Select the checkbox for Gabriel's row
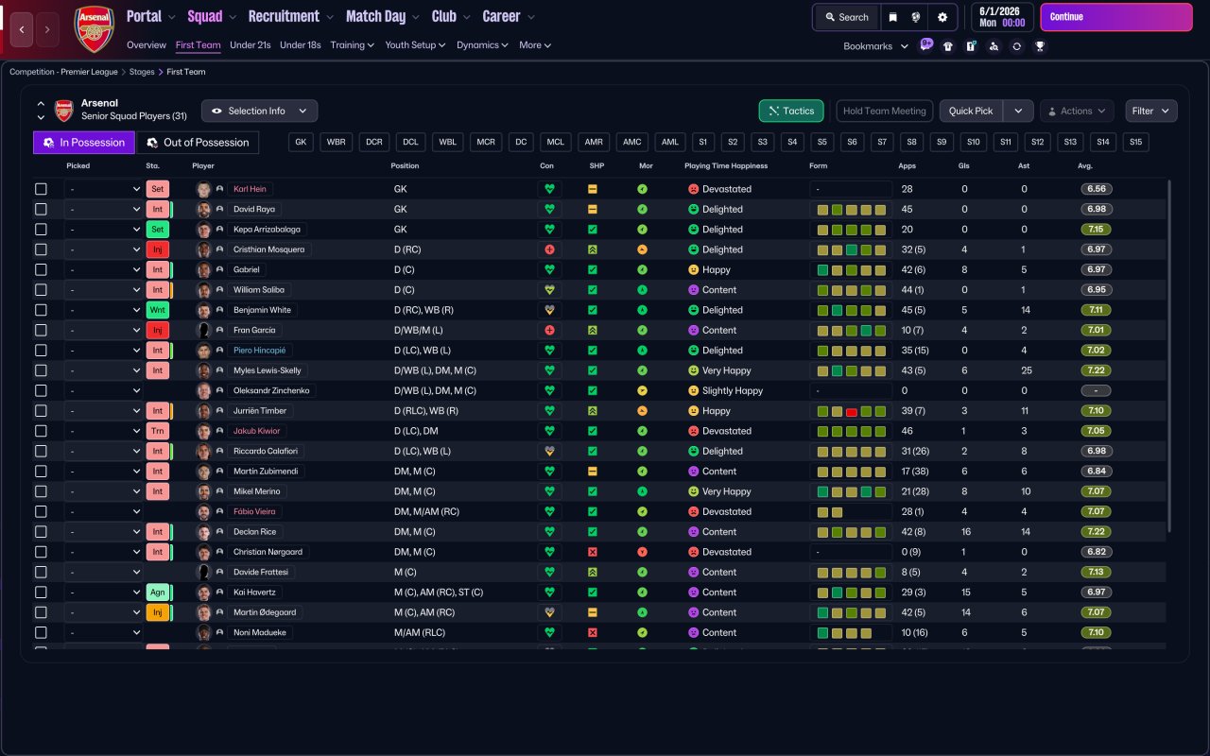Screen dimensions: 1210x756 [41, 269]
